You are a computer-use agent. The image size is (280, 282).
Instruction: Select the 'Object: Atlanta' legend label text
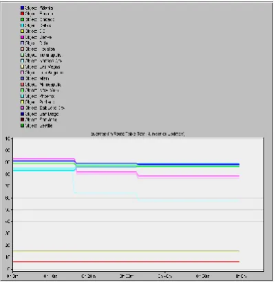(39, 8)
